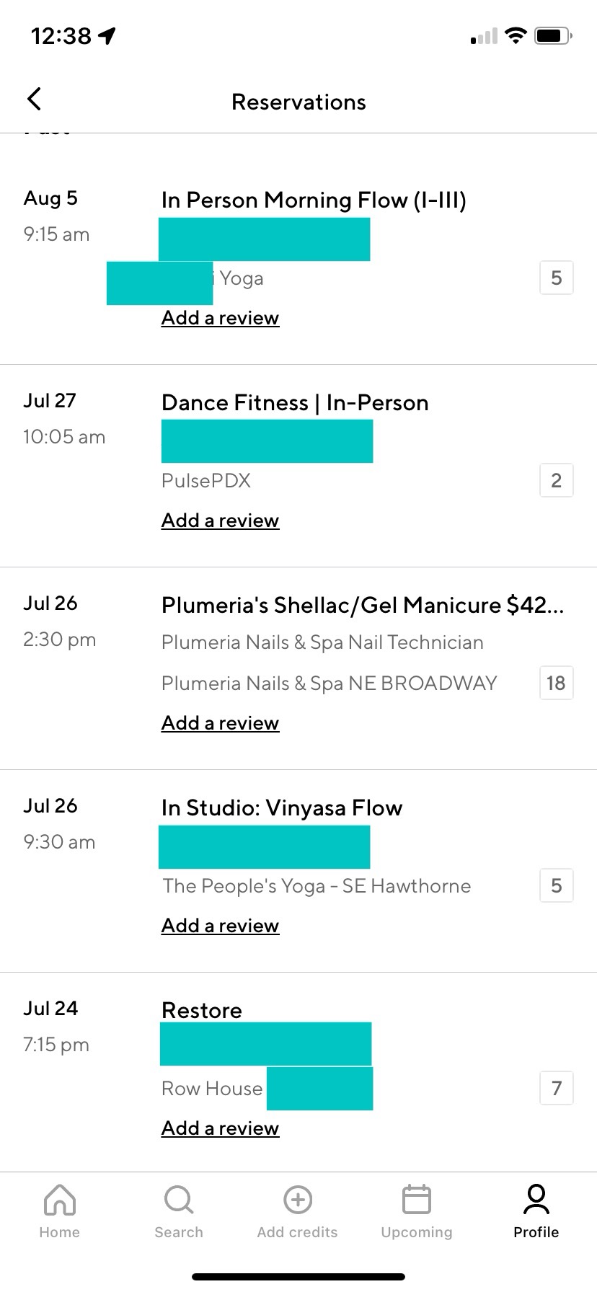Viewport: 597px width, 1292px height.
Task: Add a review for Dance Fitness class
Action: pyautogui.click(x=220, y=521)
